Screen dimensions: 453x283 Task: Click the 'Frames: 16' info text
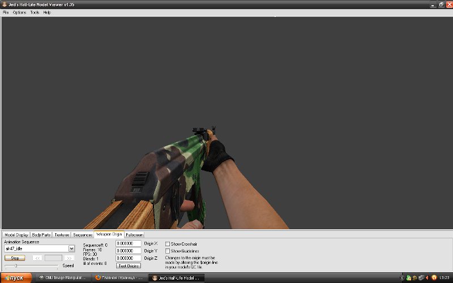point(92,250)
